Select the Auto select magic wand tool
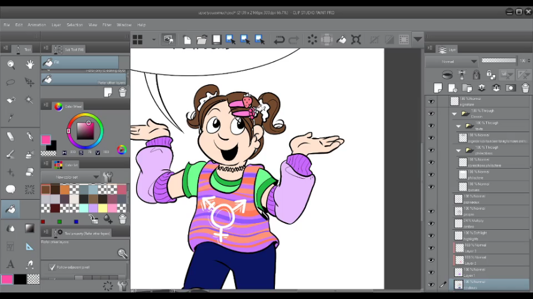The height and width of the screenshot is (299, 533). 29,100
